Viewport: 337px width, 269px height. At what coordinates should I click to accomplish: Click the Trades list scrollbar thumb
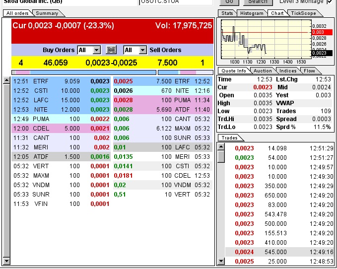pyautogui.click(x=221, y=157)
